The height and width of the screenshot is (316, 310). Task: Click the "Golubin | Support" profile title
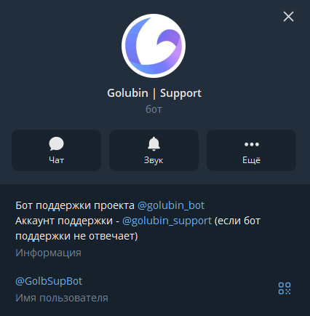[154, 93]
